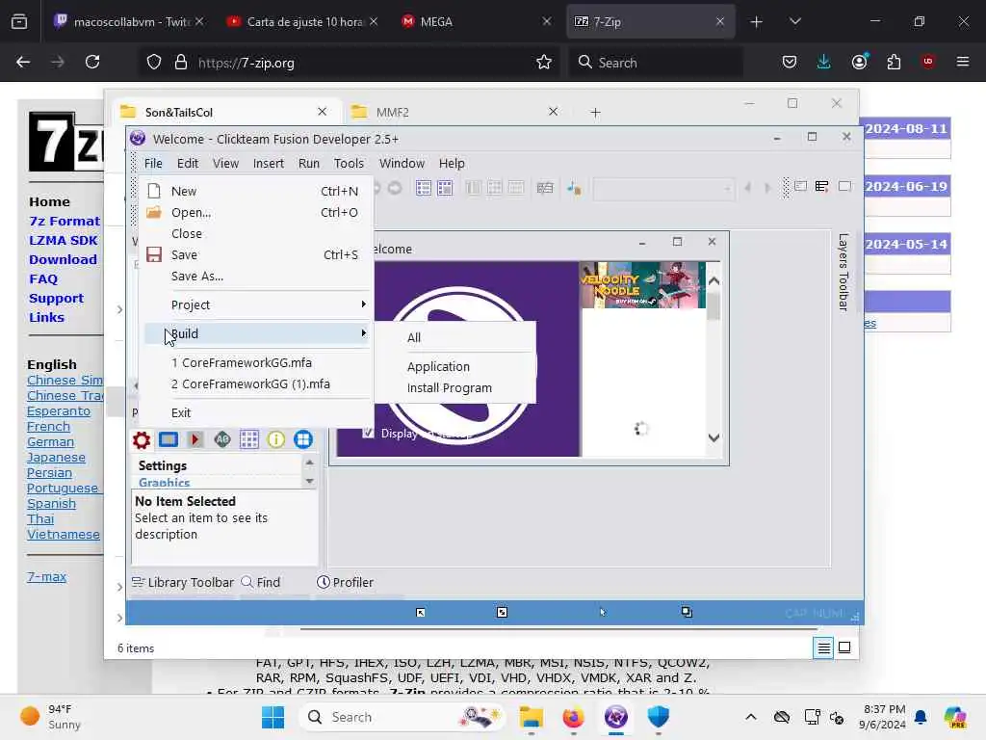Switch to the MEGA browser tab
986x740 pixels.
click(x=476, y=21)
